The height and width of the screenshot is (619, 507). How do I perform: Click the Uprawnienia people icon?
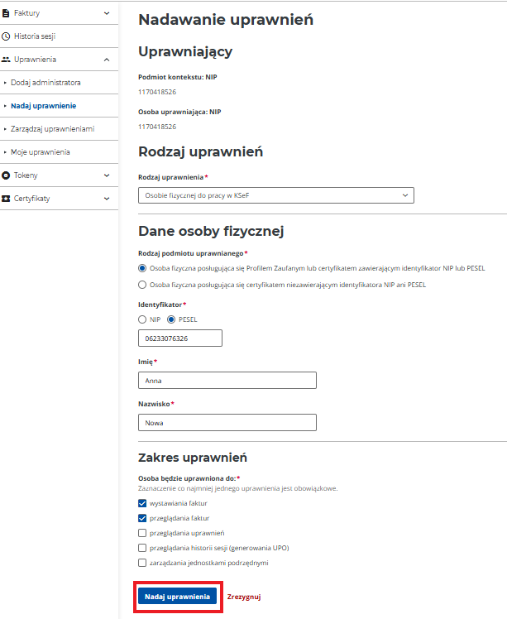(7, 60)
